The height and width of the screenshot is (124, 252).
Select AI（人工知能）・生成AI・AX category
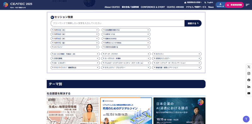pyautogui.click(x=75, y=54)
